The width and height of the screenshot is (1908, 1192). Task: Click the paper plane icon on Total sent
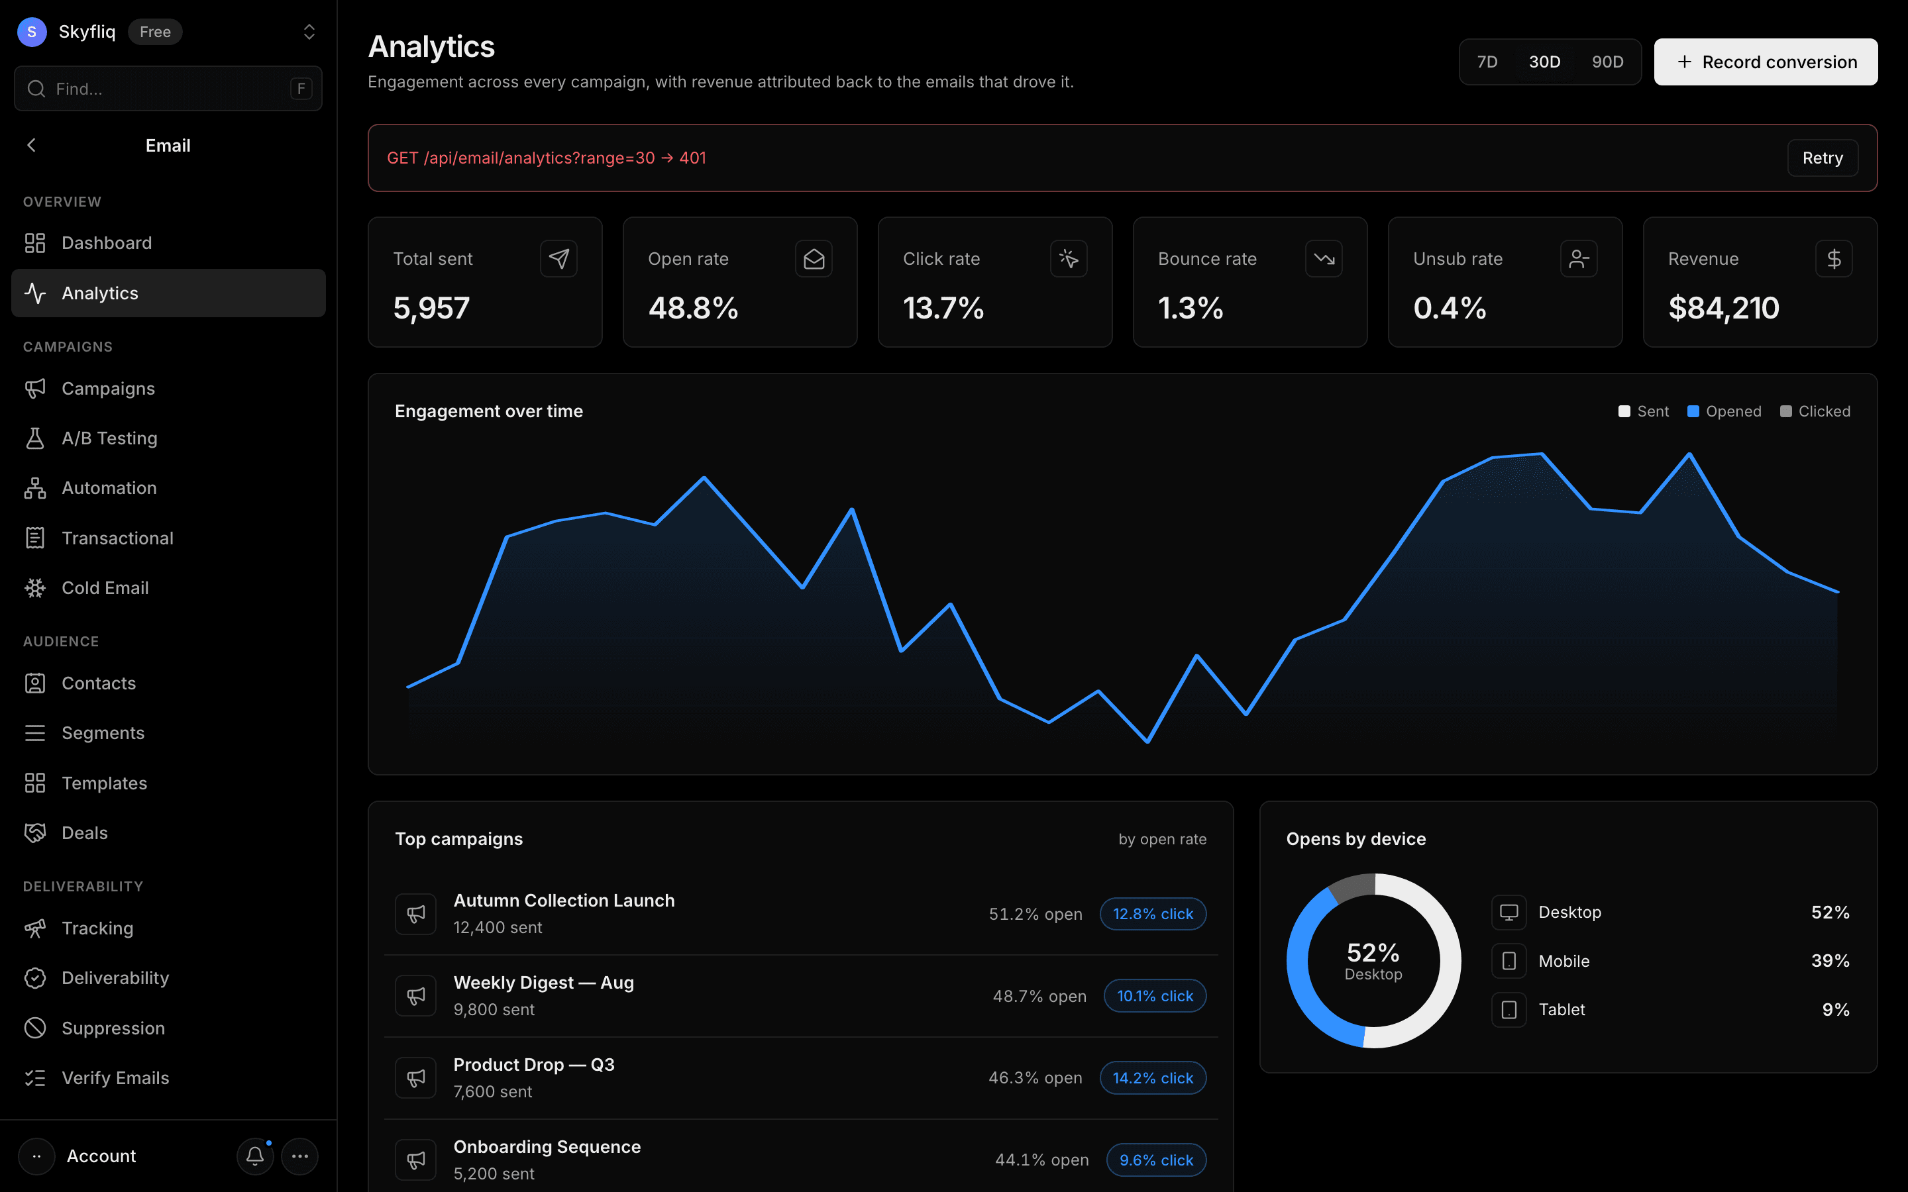click(x=559, y=258)
